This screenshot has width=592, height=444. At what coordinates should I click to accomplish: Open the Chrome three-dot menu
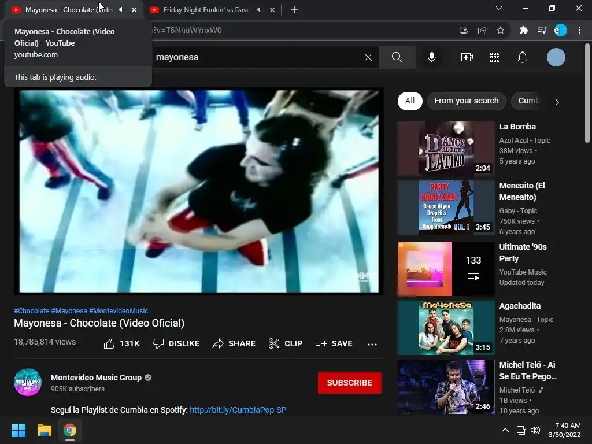[x=579, y=30]
